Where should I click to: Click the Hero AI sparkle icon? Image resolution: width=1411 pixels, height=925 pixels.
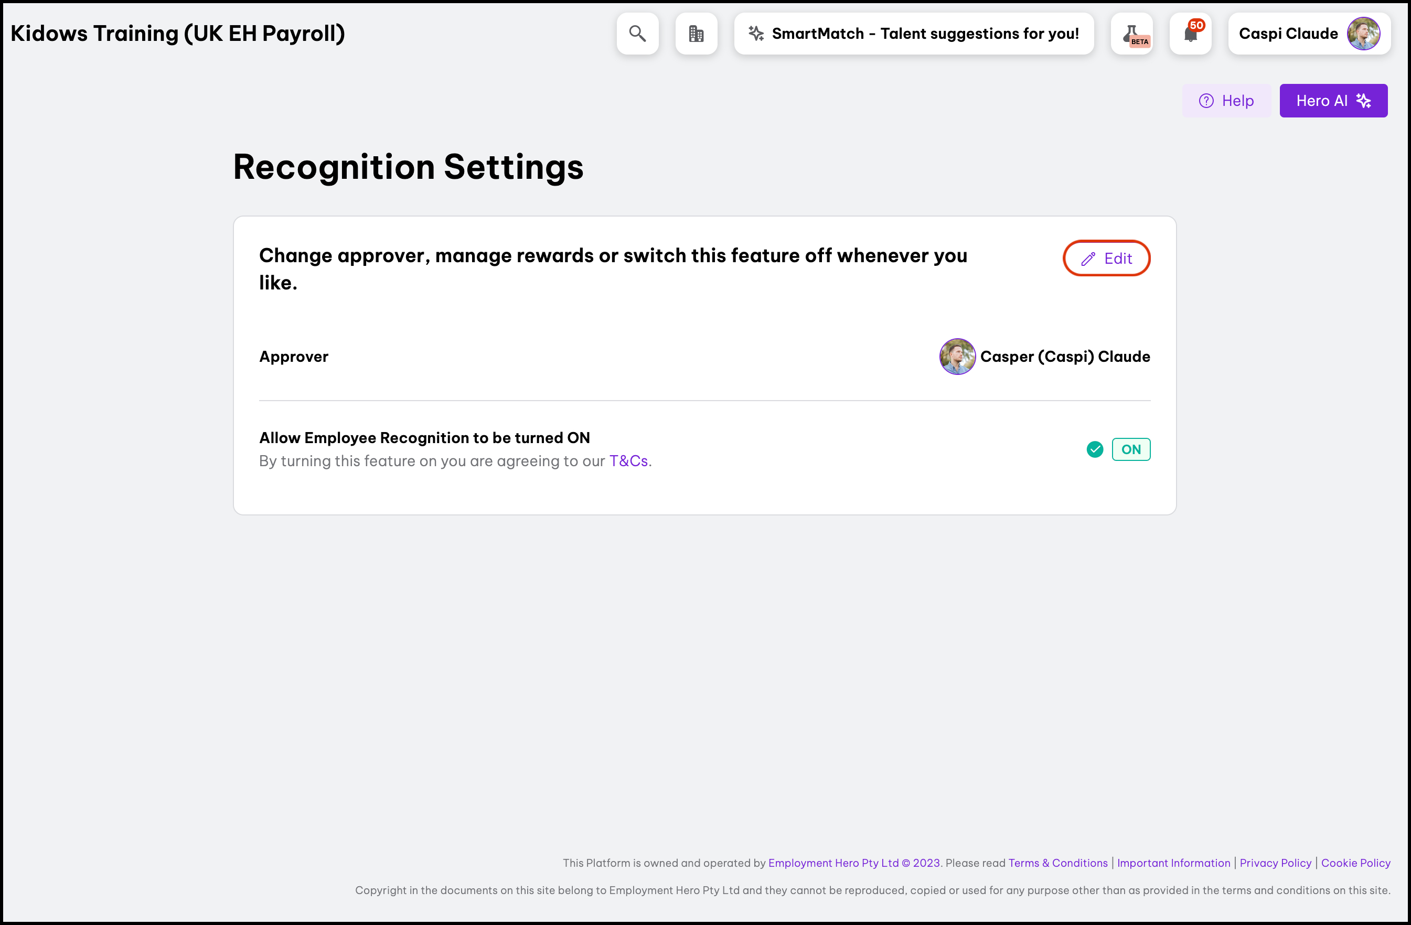click(x=1364, y=101)
